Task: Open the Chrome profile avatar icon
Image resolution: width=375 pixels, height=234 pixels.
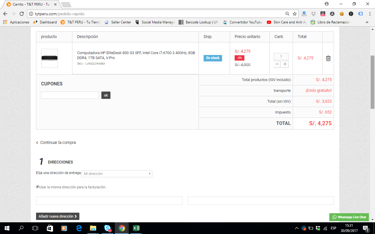Action: click(327, 4)
